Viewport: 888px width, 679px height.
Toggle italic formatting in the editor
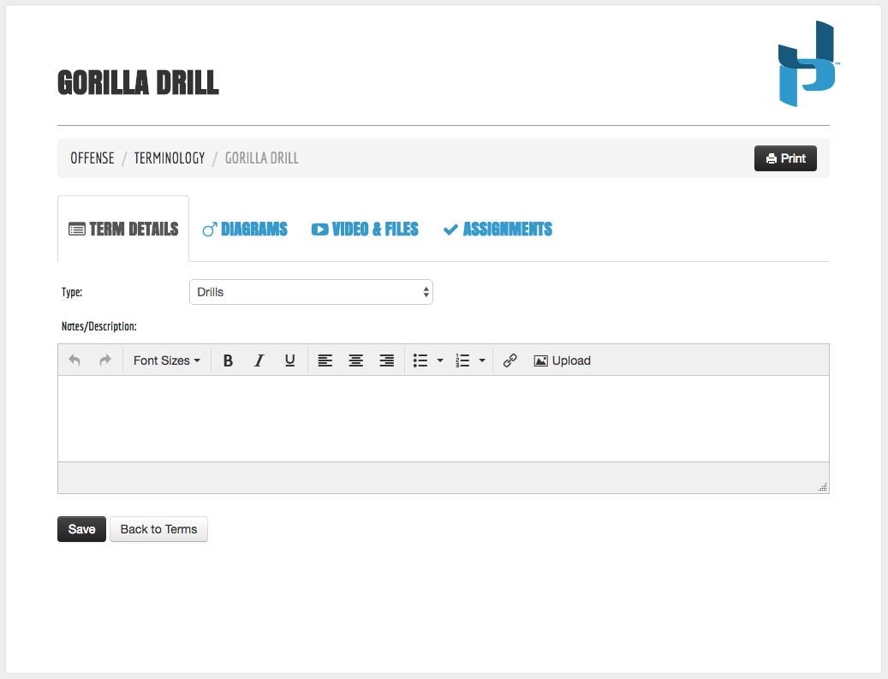click(259, 360)
